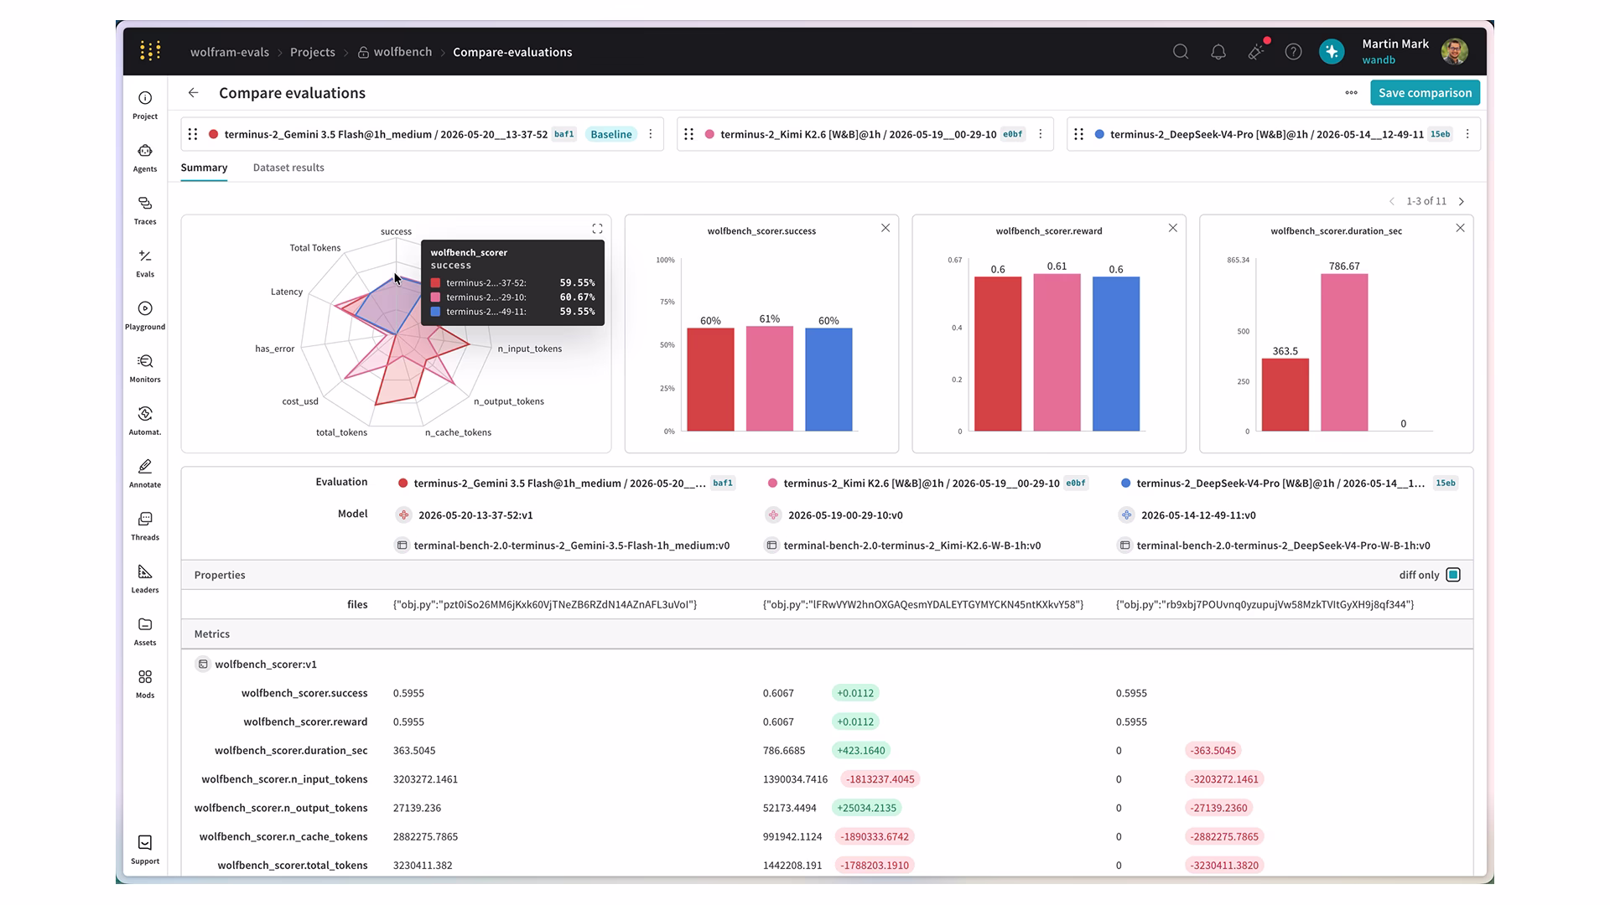The image size is (1610, 905).
Task: Open Projects breadcrumb
Action: (313, 52)
